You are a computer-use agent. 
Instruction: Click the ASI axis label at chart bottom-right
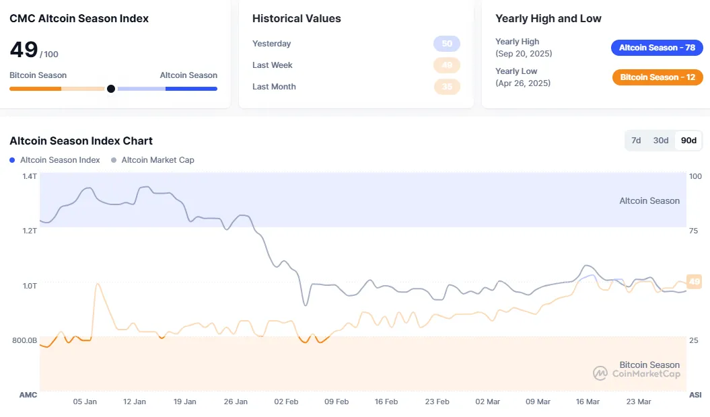point(695,394)
